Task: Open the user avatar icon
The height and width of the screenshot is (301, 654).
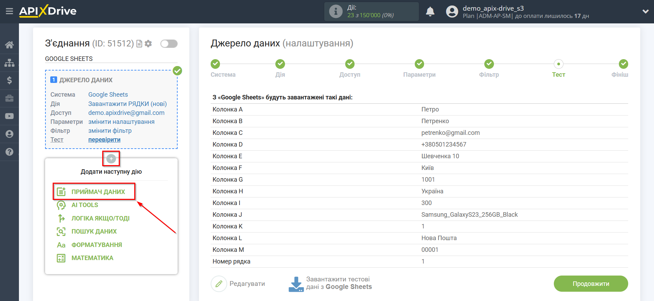Action: pyautogui.click(x=452, y=11)
